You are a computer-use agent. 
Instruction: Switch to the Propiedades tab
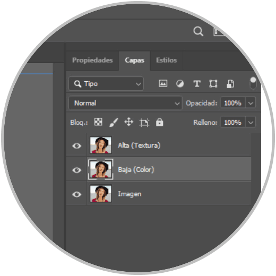pyautogui.click(x=92, y=60)
